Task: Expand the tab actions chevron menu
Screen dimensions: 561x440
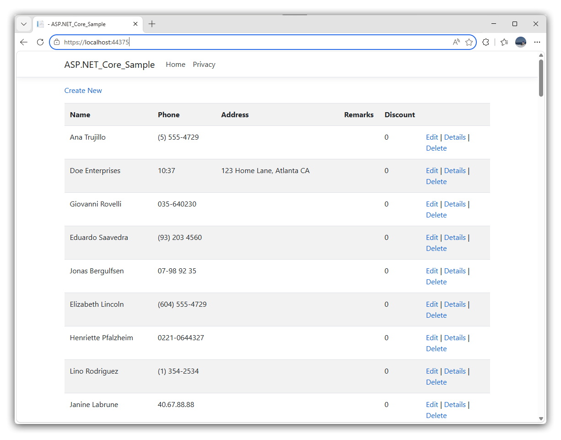Action: pos(24,24)
